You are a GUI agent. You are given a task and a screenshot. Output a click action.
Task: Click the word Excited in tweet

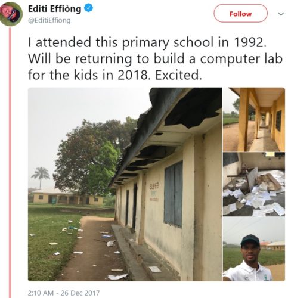tap(178, 75)
